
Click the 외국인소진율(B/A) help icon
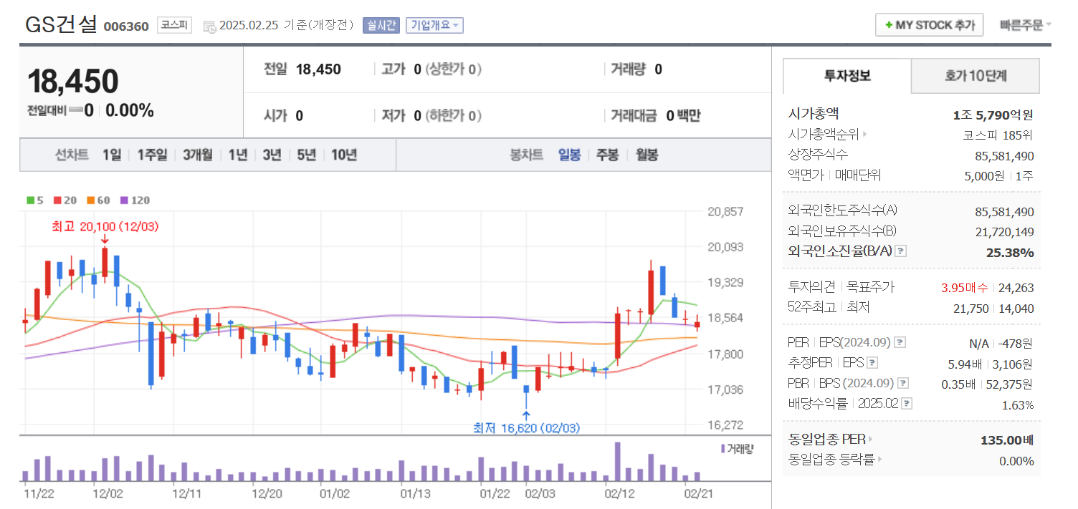click(x=900, y=251)
